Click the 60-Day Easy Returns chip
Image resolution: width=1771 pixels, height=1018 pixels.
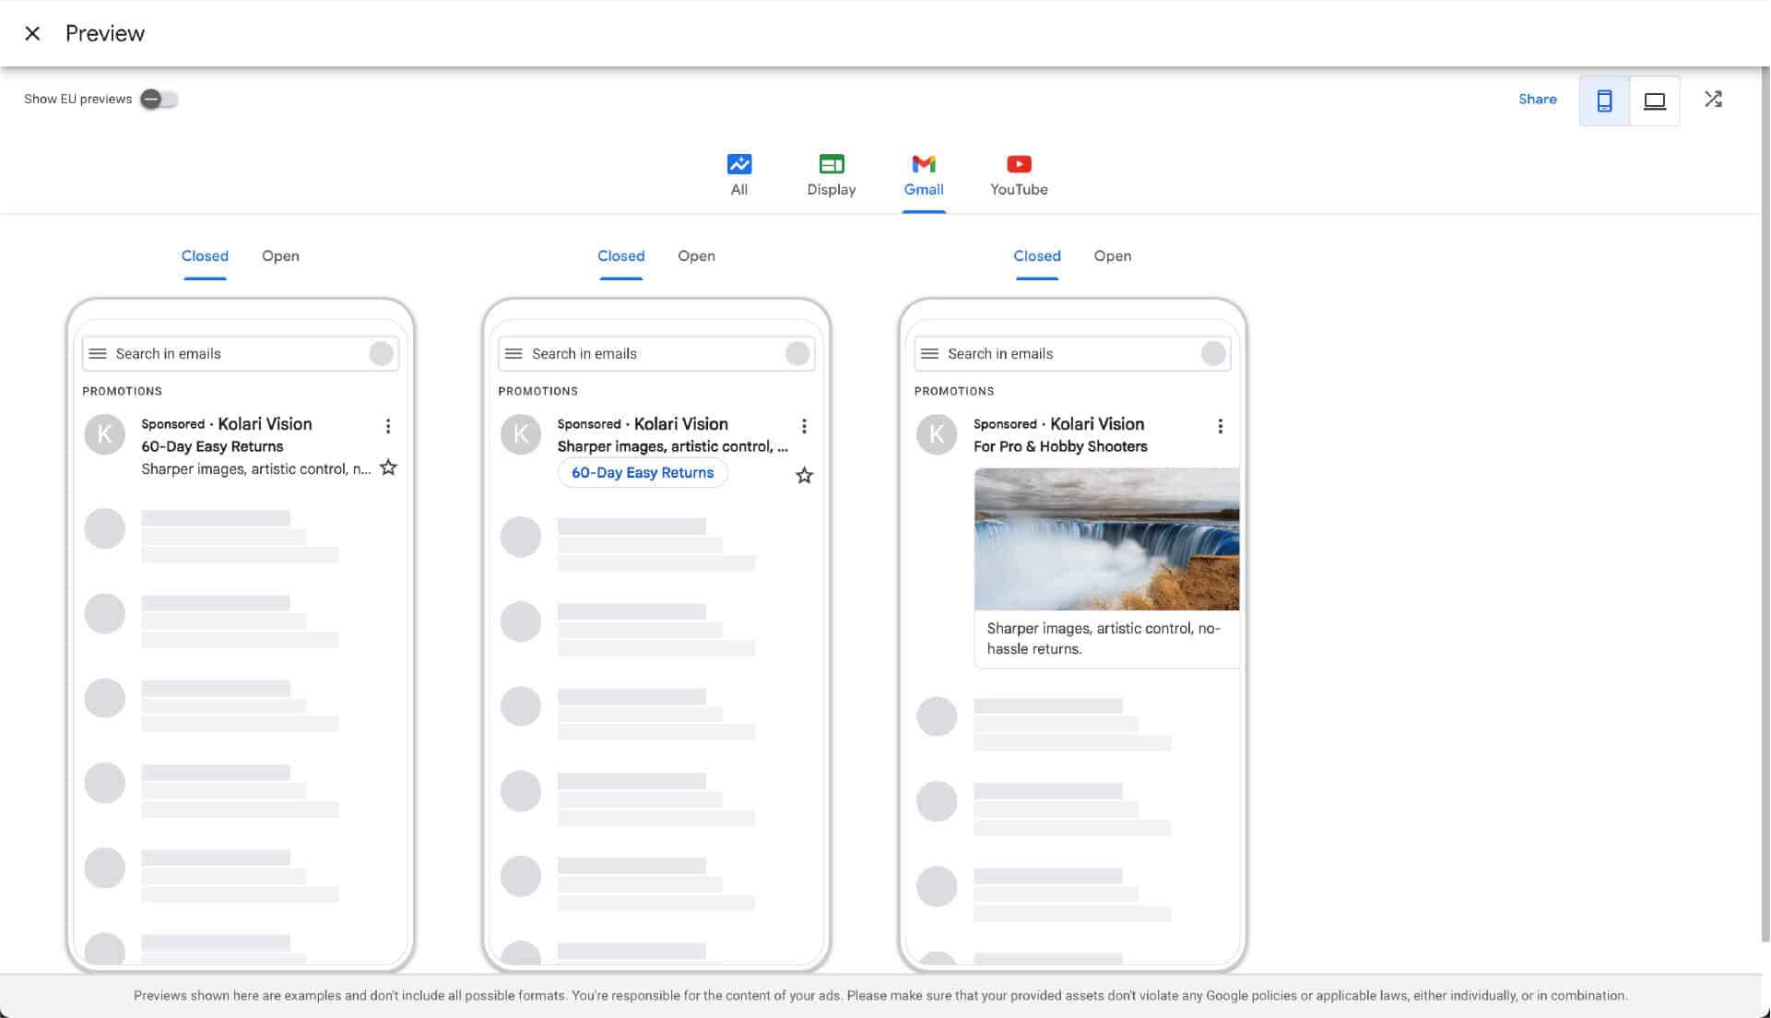pyautogui.click(x=643, y=473)
